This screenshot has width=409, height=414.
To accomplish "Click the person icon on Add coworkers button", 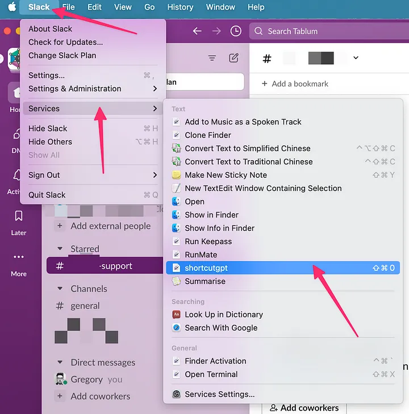I will click(274, 408).
